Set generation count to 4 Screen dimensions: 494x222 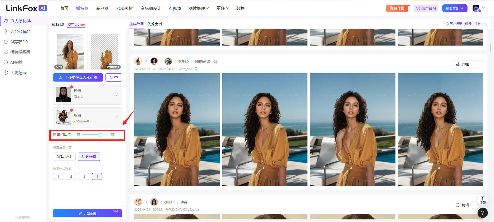[97, 176]
